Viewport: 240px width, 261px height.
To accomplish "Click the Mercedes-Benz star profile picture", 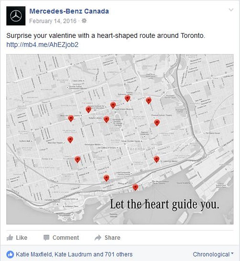I will tap(16, 16).
